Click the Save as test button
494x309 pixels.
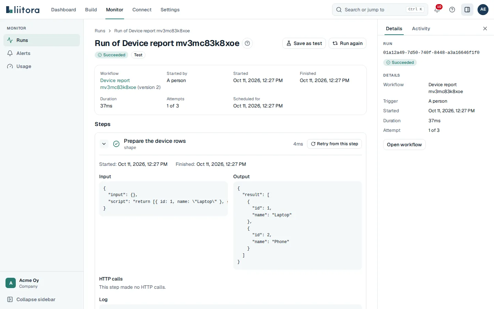tap(304, 43)
